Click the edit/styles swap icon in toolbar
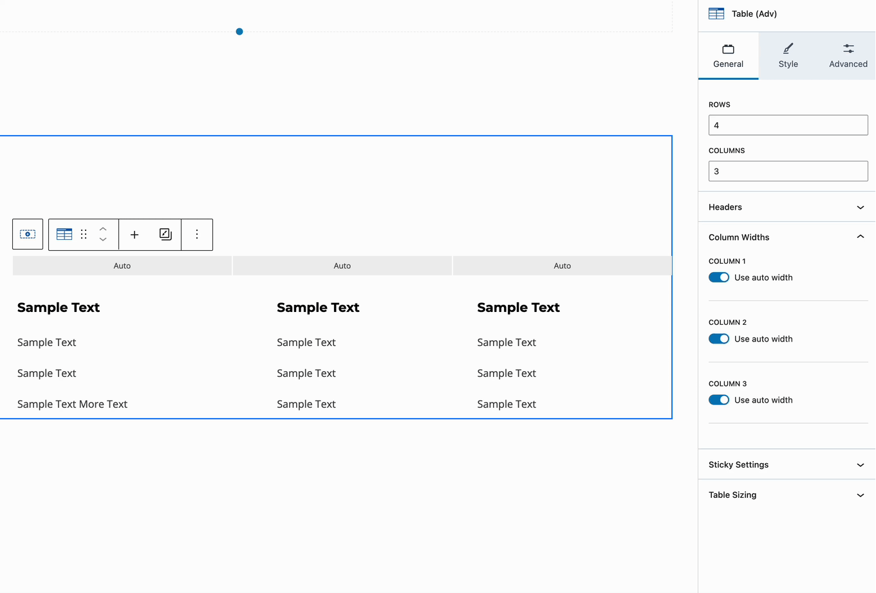The image size is (876, 593). 165,234
